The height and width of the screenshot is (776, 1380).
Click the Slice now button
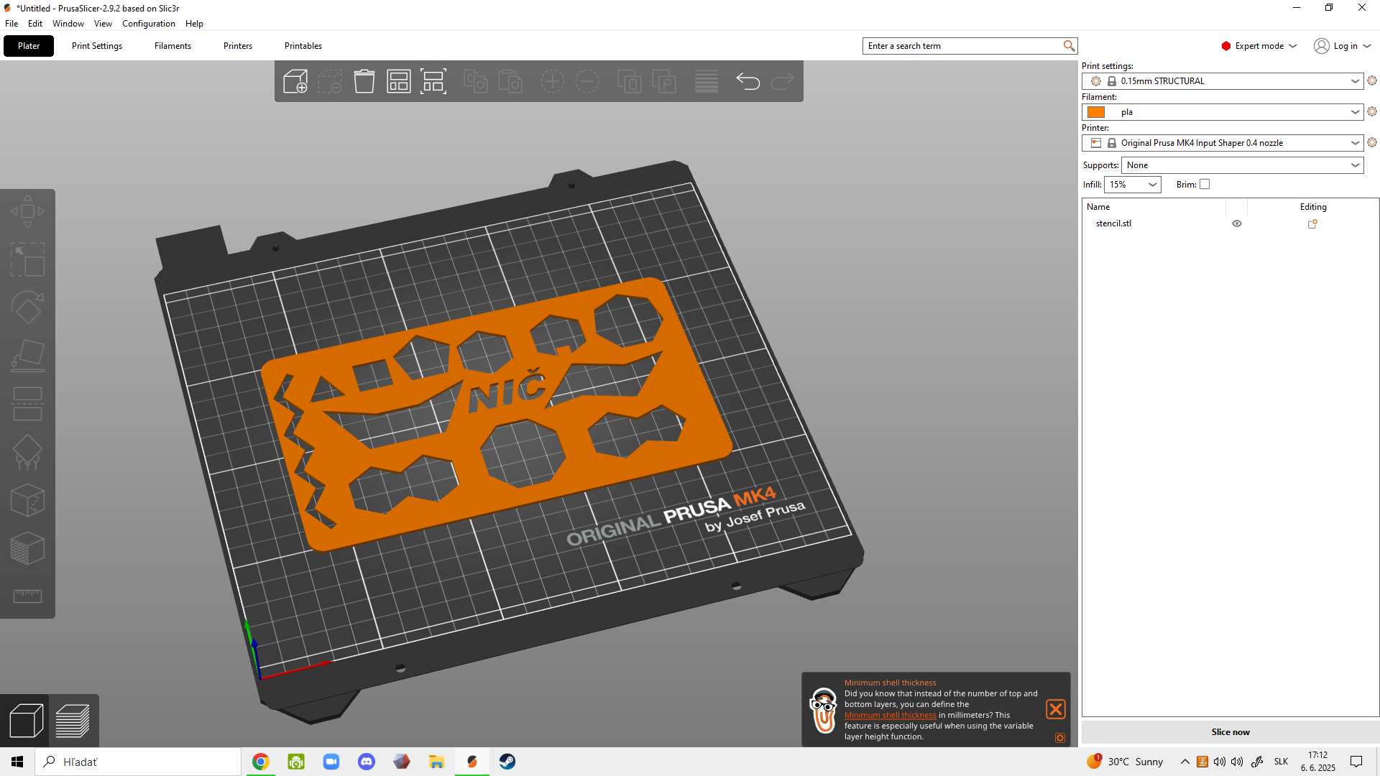[x=1230, y=732]
